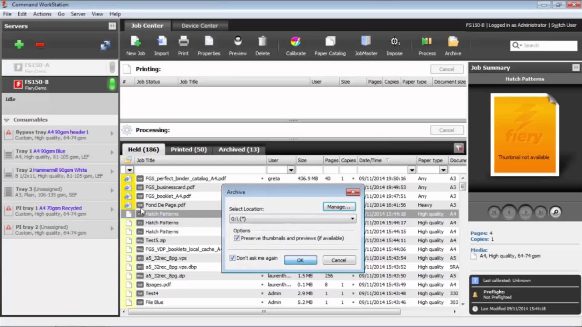
Task: Click the job list vertical scrollbar
Action: [x=463, y=187]
